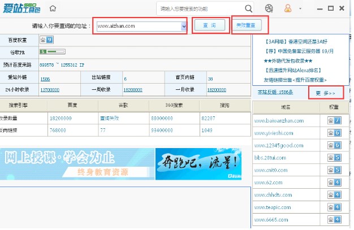Viewport: 354px width, 230px height.
Task: Open the 1586 爱站外链 link
Action: tap(45, 79)
